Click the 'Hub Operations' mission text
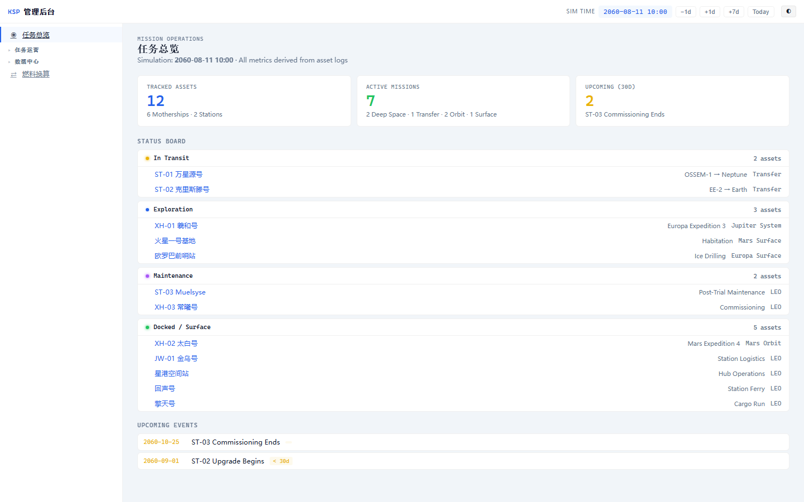Screen dimensions: 804x502 (x=741, y=374)
